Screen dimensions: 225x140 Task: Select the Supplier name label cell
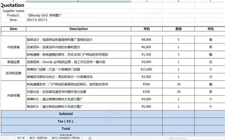(x=13, y=11)
